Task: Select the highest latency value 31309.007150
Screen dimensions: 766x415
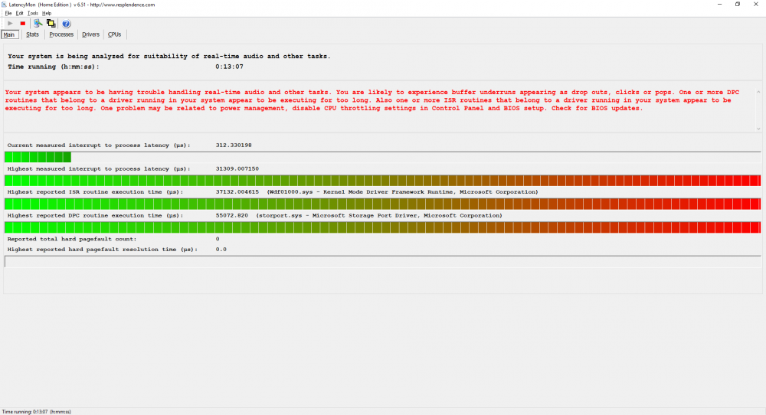Action: click(237, 169)
